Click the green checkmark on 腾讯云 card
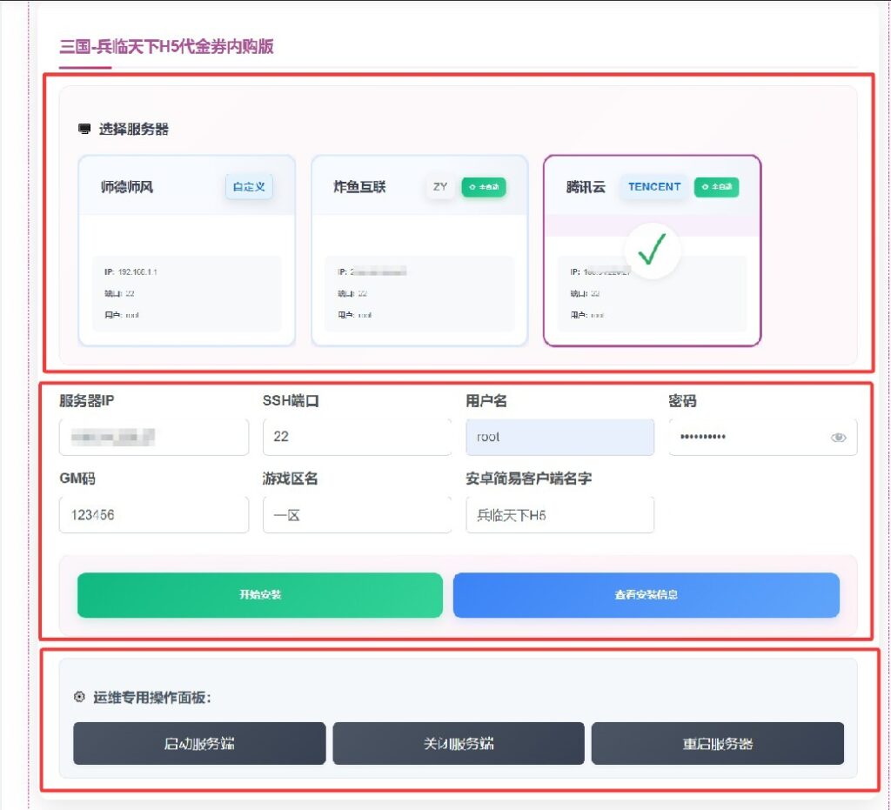Screen dimensions: 891x810 pos(652,251)
